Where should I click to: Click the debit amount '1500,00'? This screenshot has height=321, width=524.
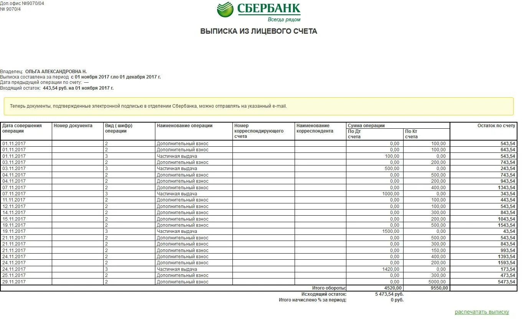(x=390, y=231)
